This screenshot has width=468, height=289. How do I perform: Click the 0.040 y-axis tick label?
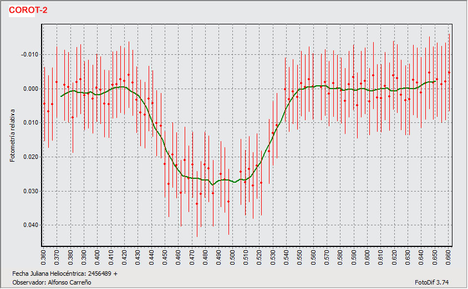point(30,225)
